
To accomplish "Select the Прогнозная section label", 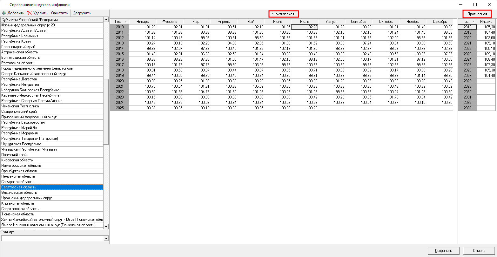I will tap(477, 14).
